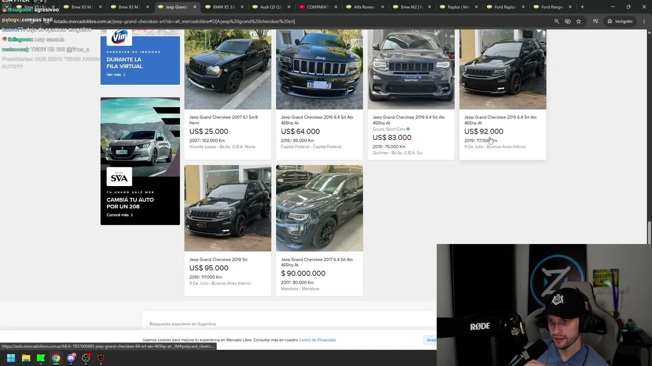Click the crossed-eye tracking protection icon
652x366 pixels.
point(567,21)
